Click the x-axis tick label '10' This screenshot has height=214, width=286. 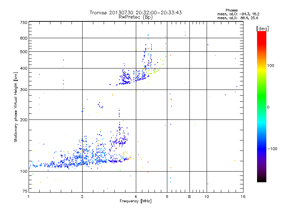click(x=207, y=197)
